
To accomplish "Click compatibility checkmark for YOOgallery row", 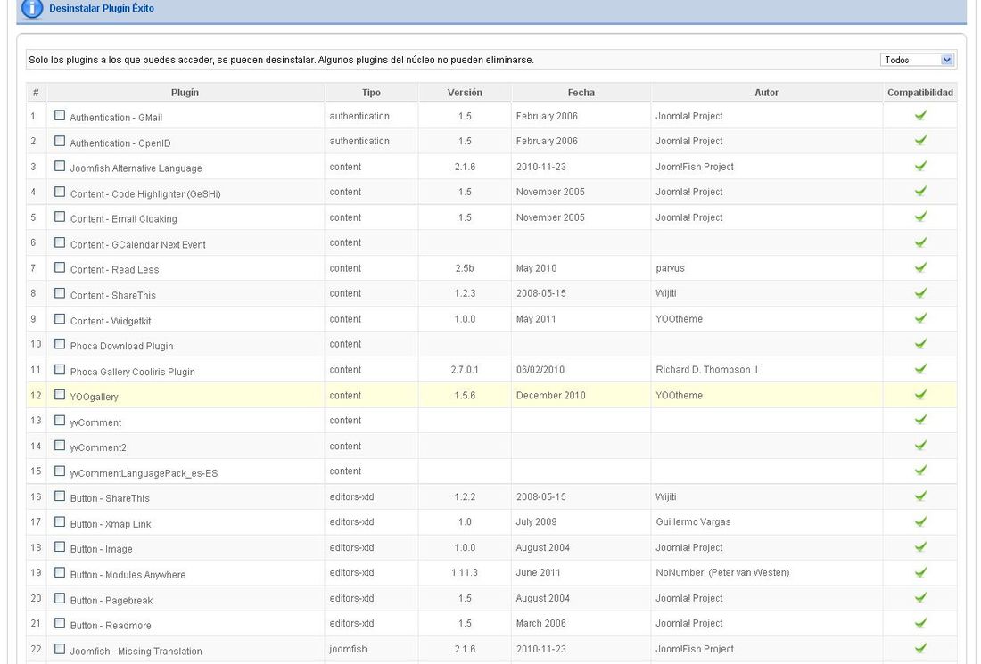I will point(920,395).
